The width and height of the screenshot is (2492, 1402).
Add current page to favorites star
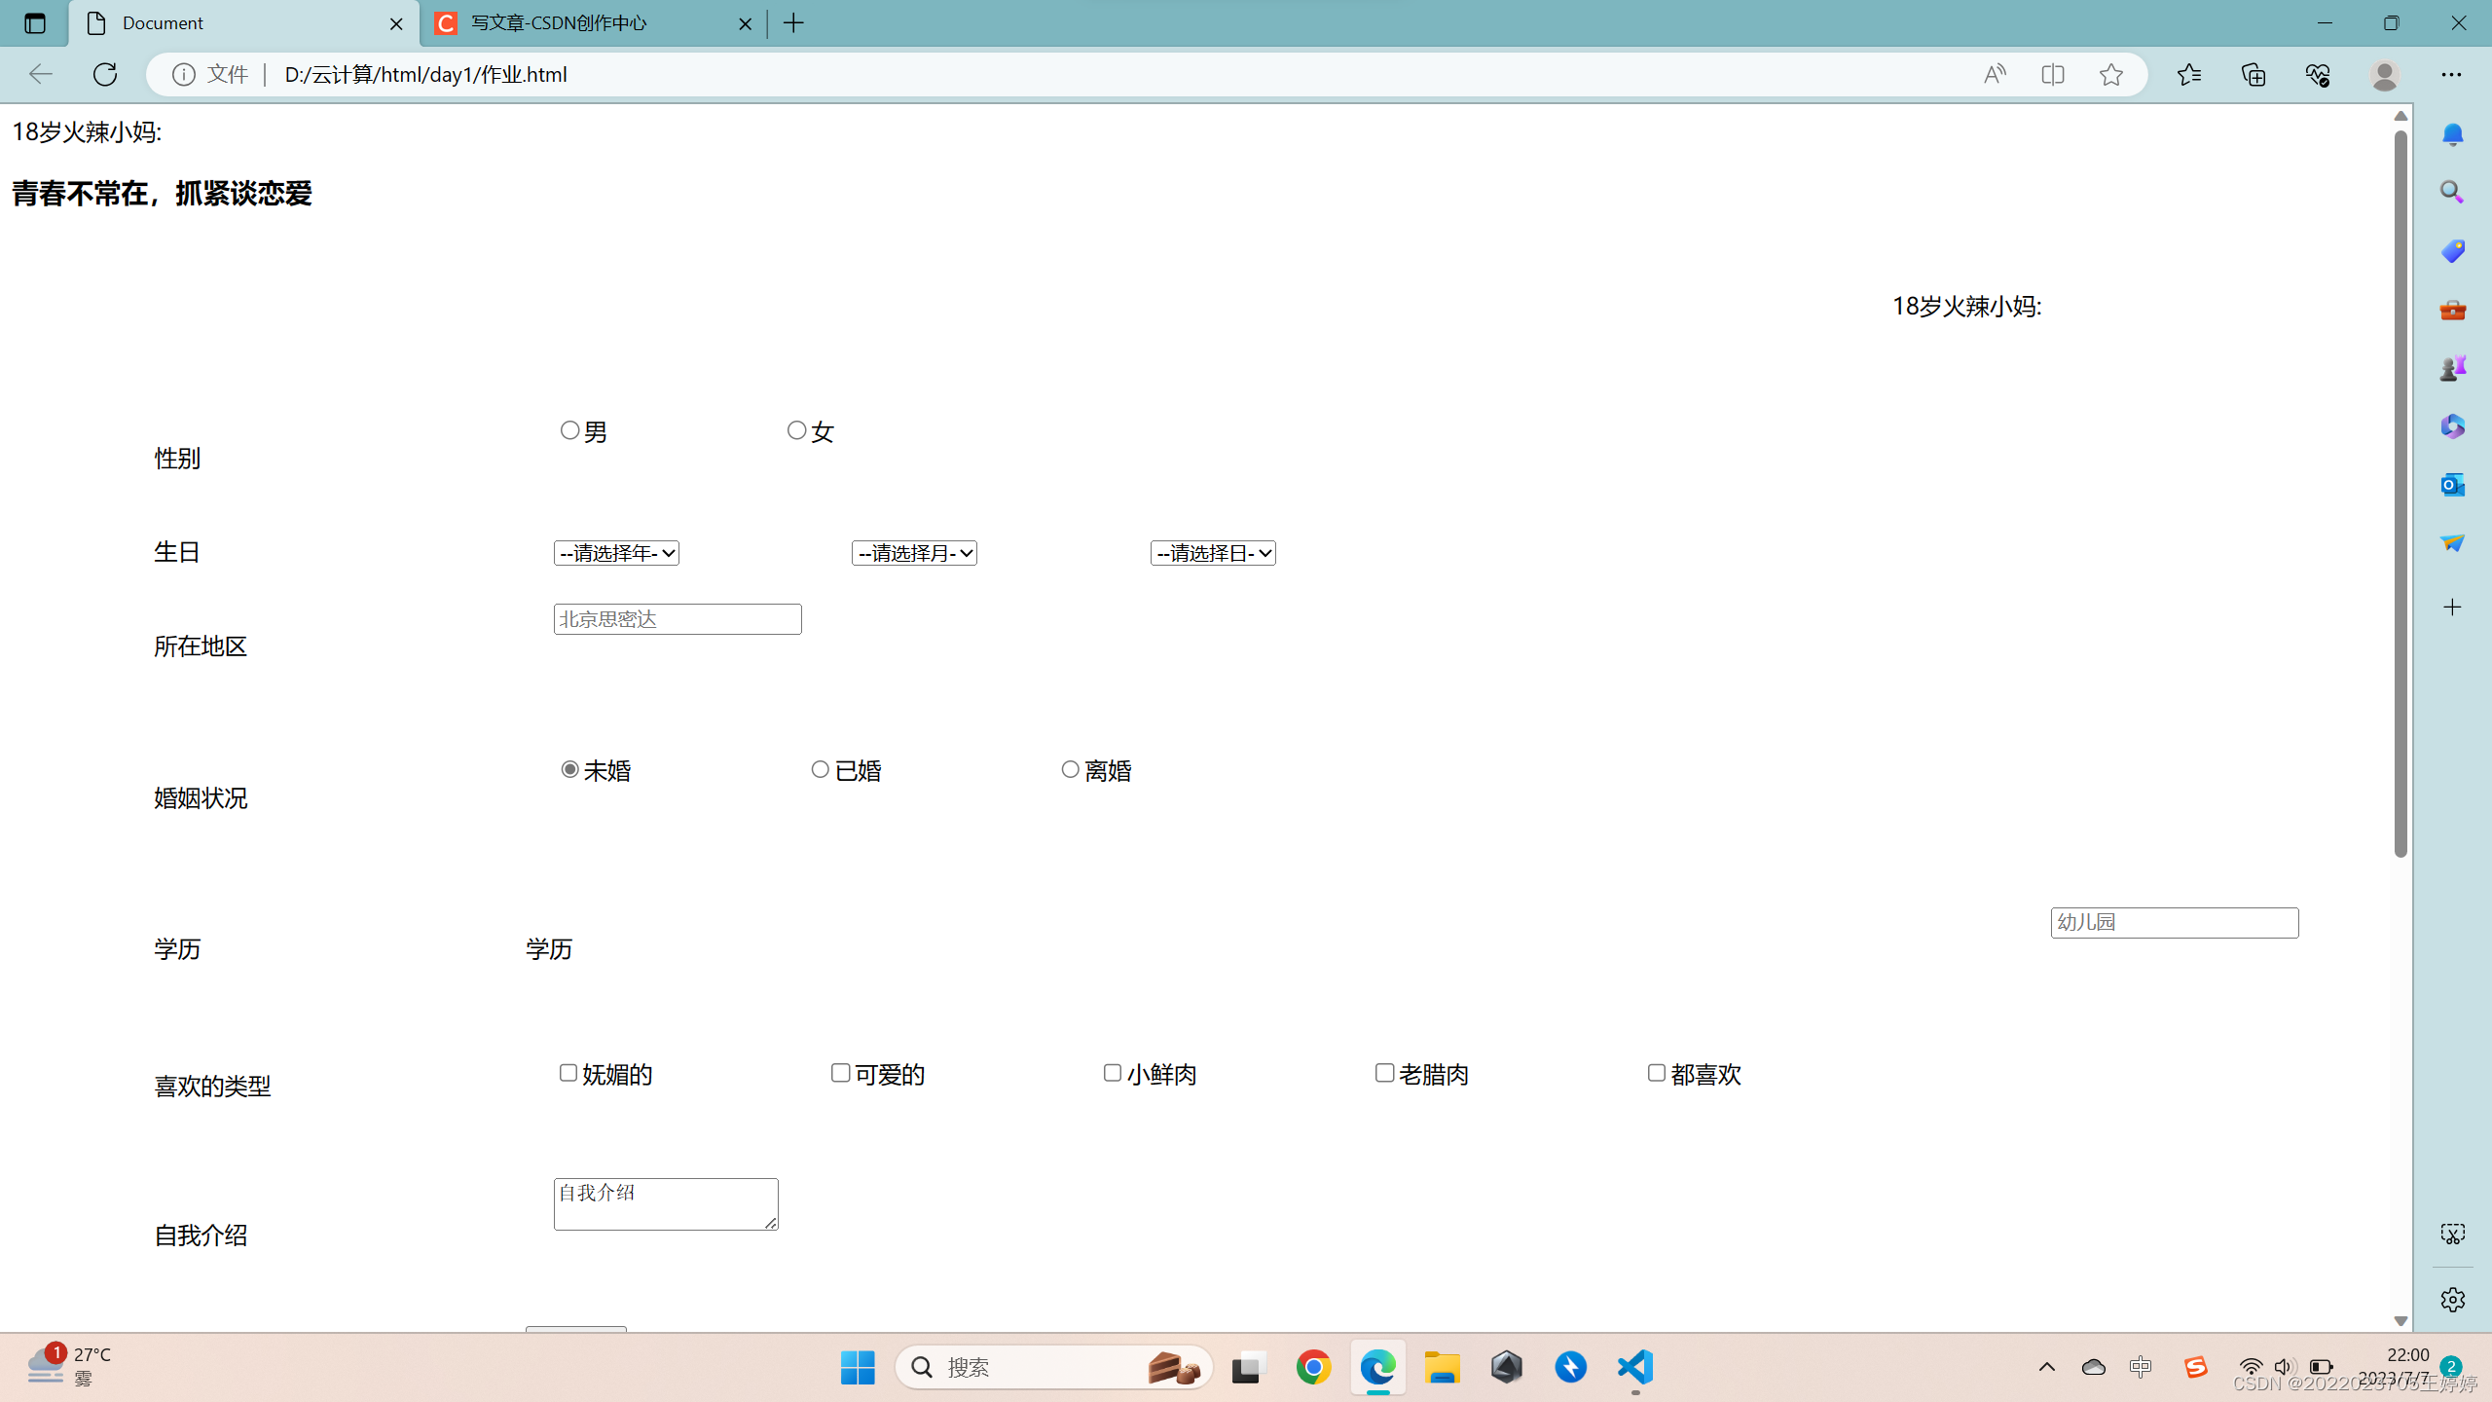point(2111,74)
